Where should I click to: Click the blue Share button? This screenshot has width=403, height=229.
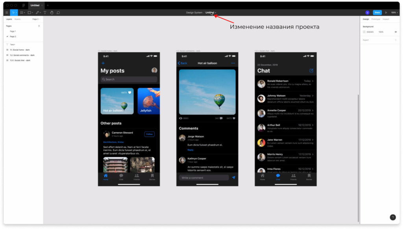point(377,13)
